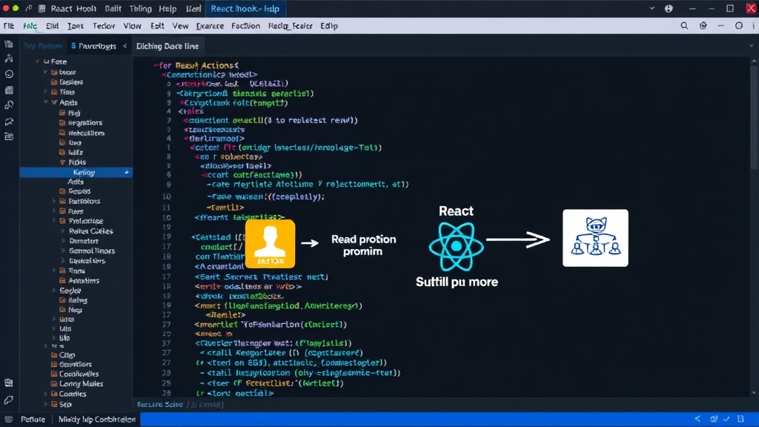Click the vertical scrollbar thumb in editor
Viewport: 759px width, 427px height.
(754, 118)
